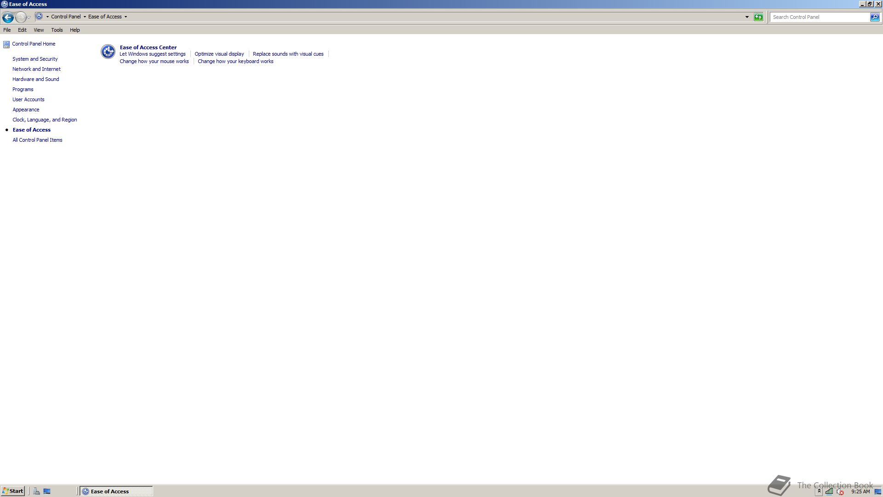This screenshot has width=883, height=497.
Task: Open Ease of Access Center heading link
Action: tap(148, 47)
